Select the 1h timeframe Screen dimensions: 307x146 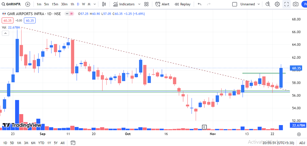(x=72, y=4)
